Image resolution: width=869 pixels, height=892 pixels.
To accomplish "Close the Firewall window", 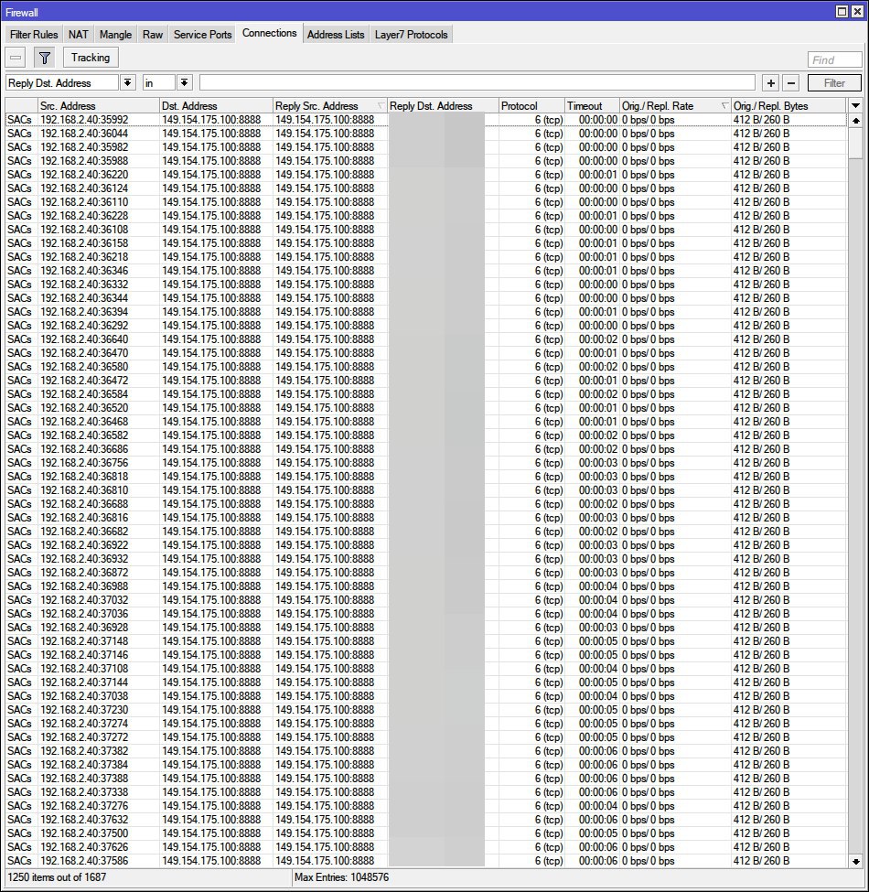I will click(858, 11).
